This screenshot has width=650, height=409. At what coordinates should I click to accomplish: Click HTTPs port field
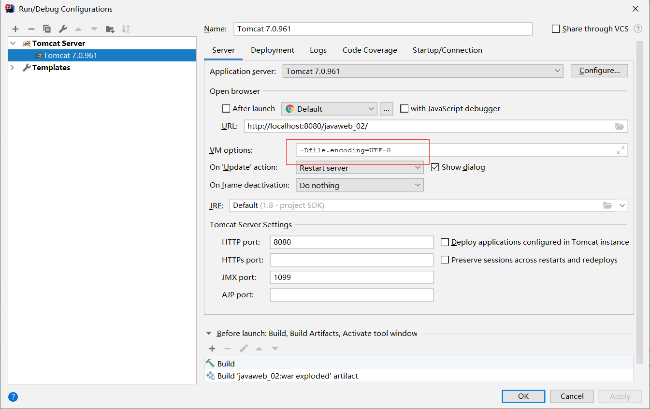tap(351, 260)
